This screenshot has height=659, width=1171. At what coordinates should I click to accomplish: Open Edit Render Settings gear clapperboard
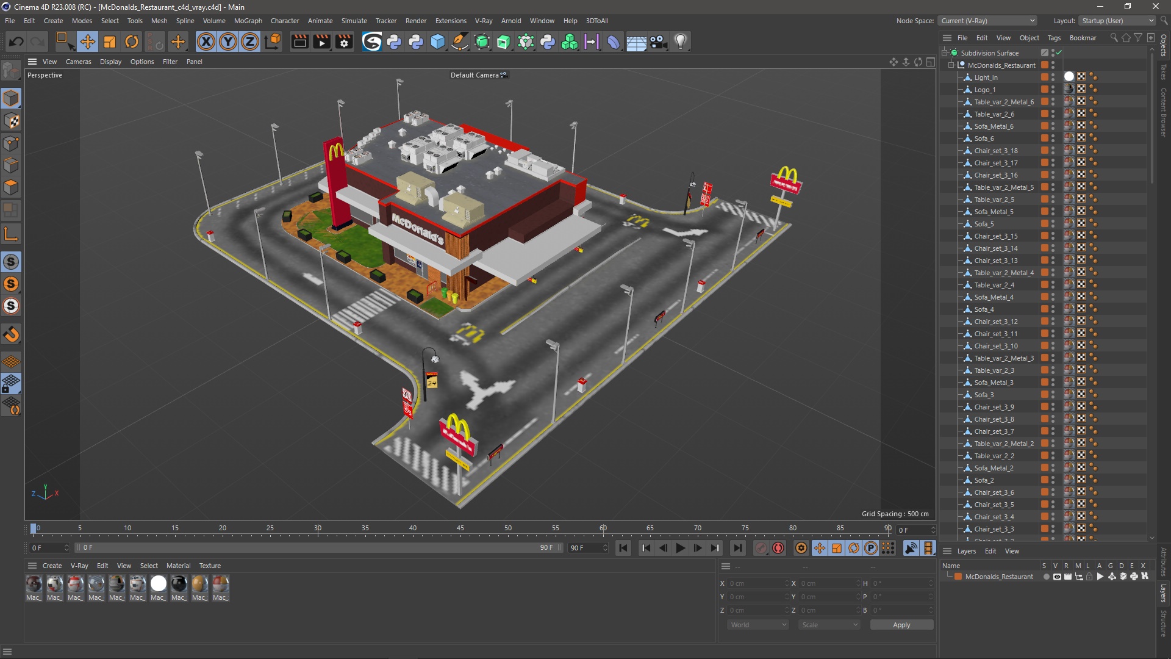344,41
